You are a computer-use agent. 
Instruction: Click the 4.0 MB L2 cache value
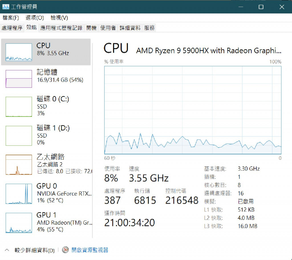246,218
